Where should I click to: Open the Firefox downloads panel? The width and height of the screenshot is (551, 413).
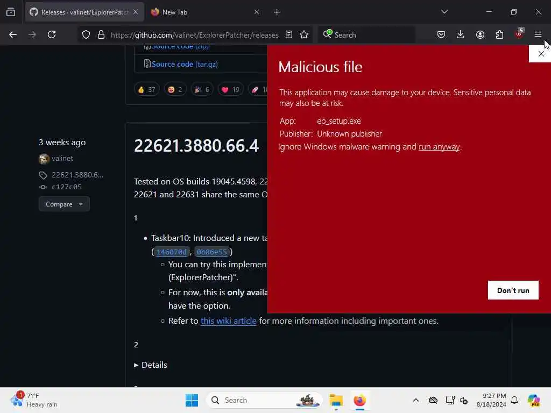(x=461, y=34)
